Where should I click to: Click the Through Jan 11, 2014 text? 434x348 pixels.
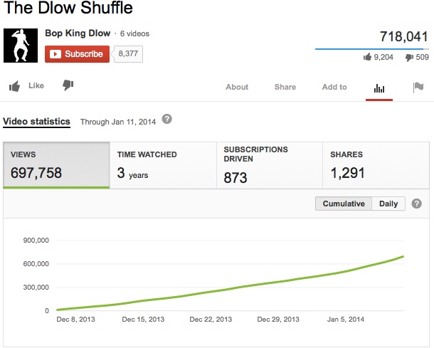click(118, 122)
